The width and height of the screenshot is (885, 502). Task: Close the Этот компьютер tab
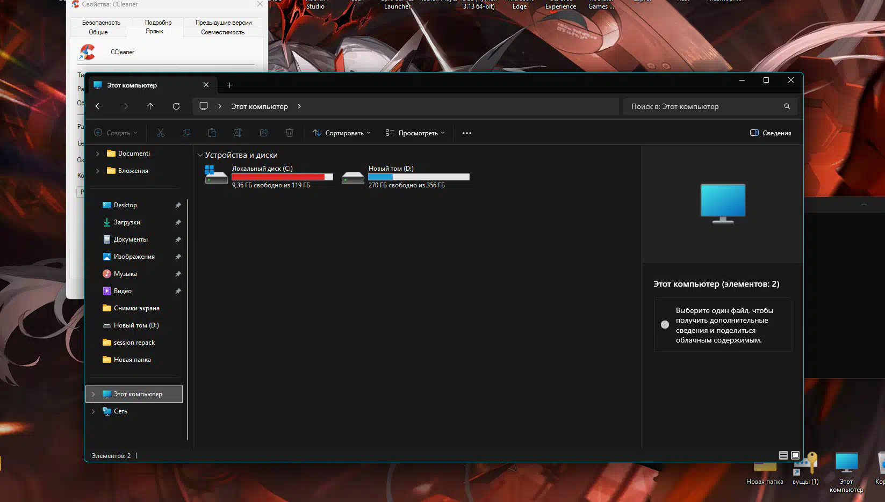pos(206,85)
